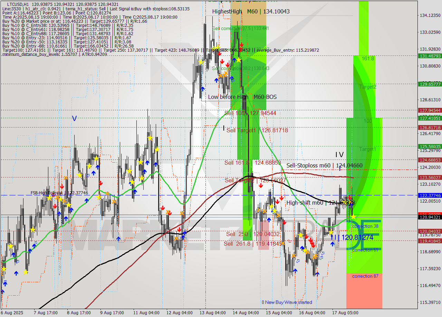Click the I V wave count marker
This screenshot has width=442, height=317.
[339, 155]
